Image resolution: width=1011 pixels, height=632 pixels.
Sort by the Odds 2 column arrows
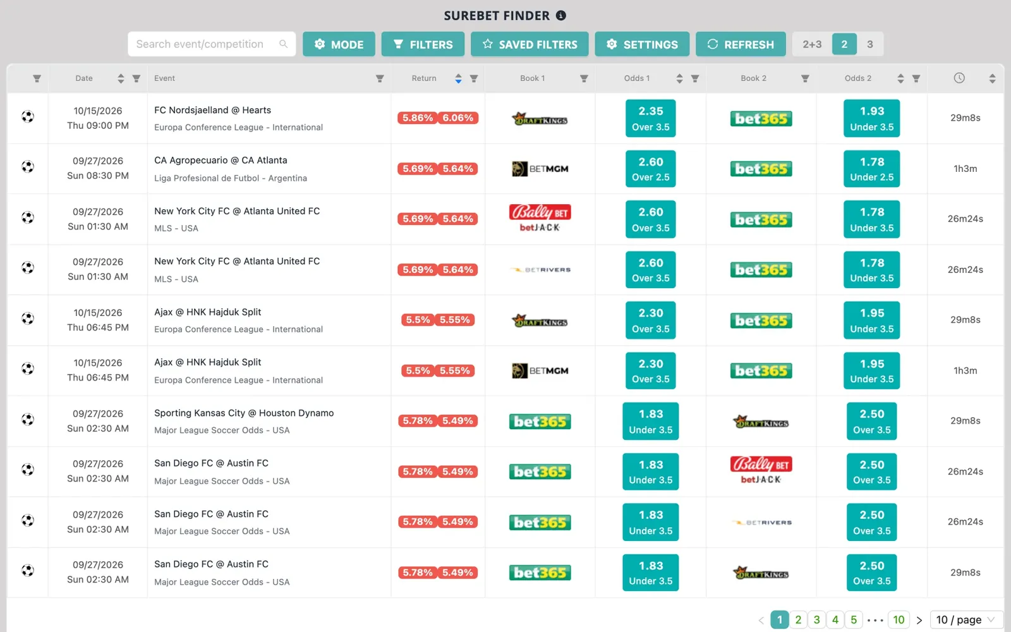(x=900, y=78)
